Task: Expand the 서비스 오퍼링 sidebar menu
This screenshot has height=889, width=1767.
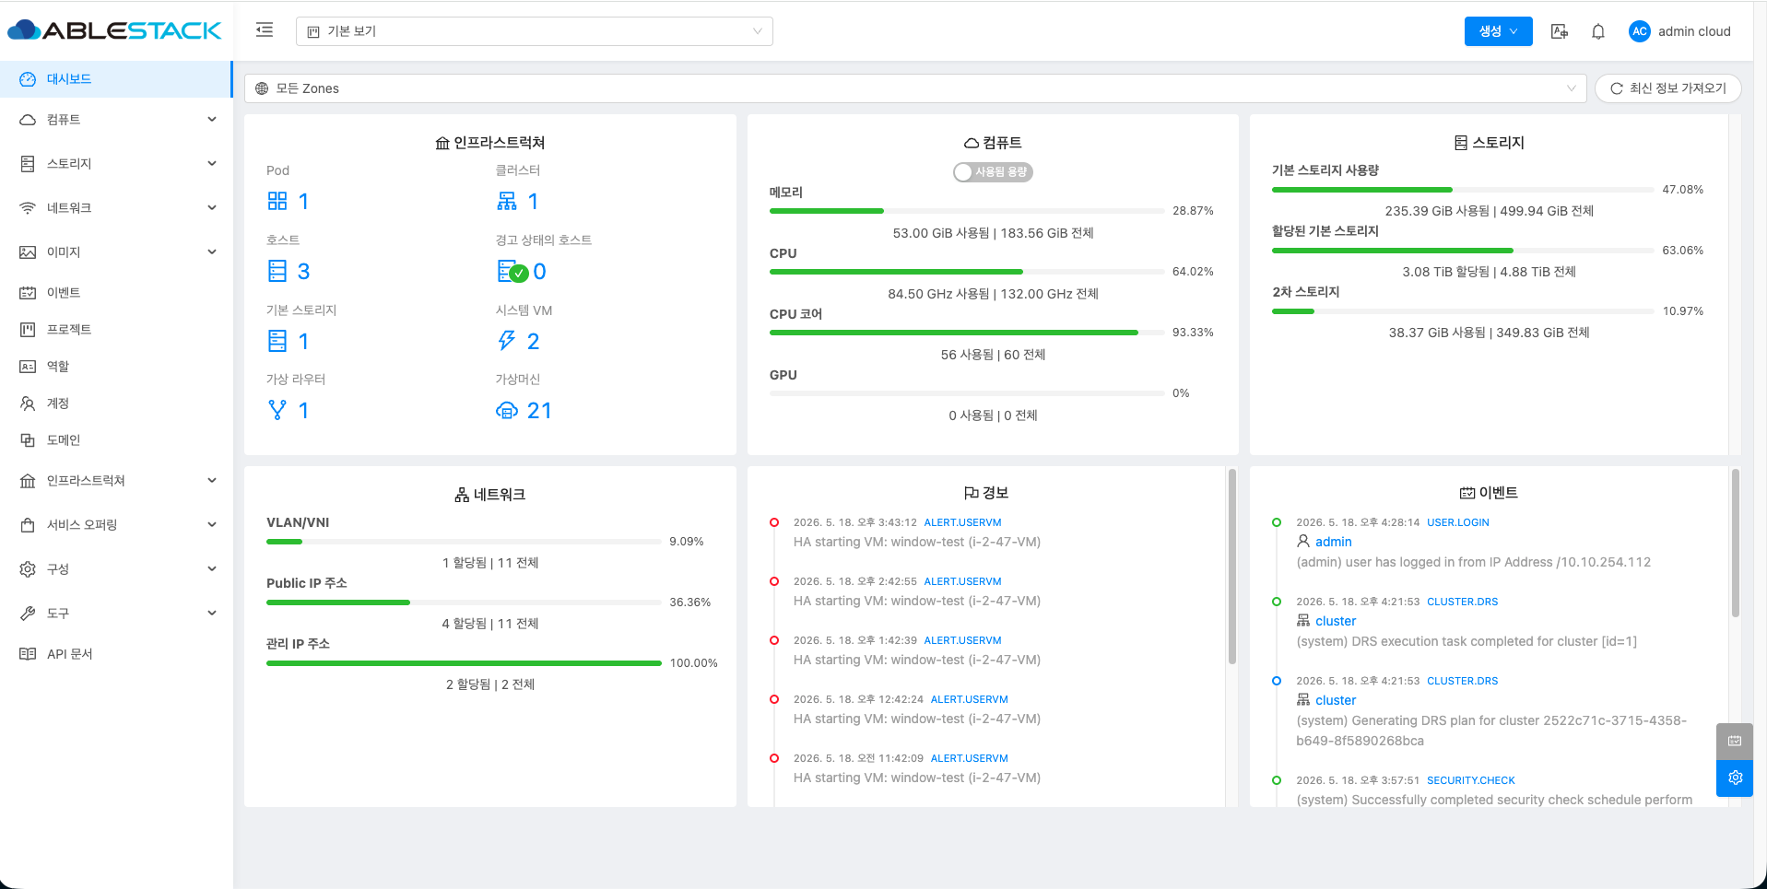Action: [115, 525]
